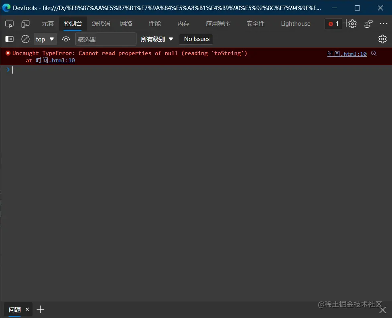The width and height of the screenshot is (392, 318).
Task: Open the 元素 tab
Action: pos(47,24)
